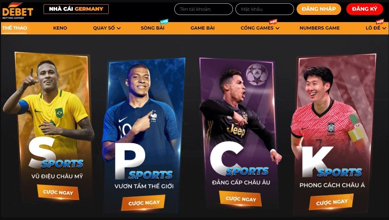Viewport: 389px width, 220px height.
Task: Select the K Sports logo
Action: [x=332, y=162]
